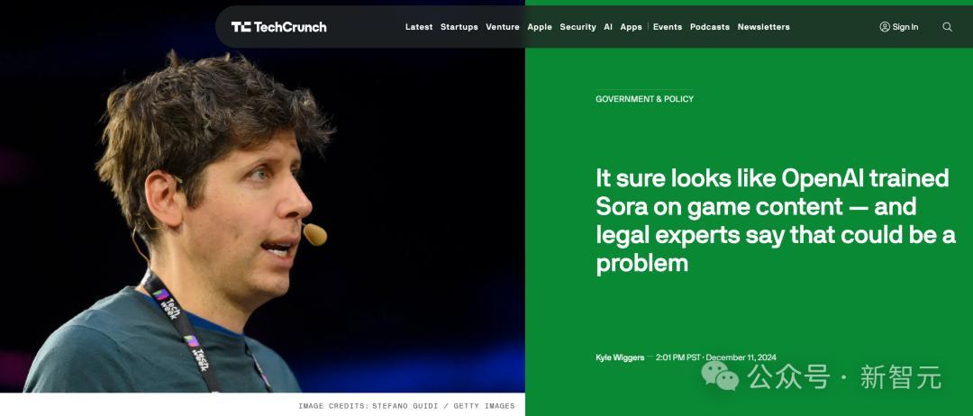Click the December 11, 2024 publish date

tap(741, 357)
